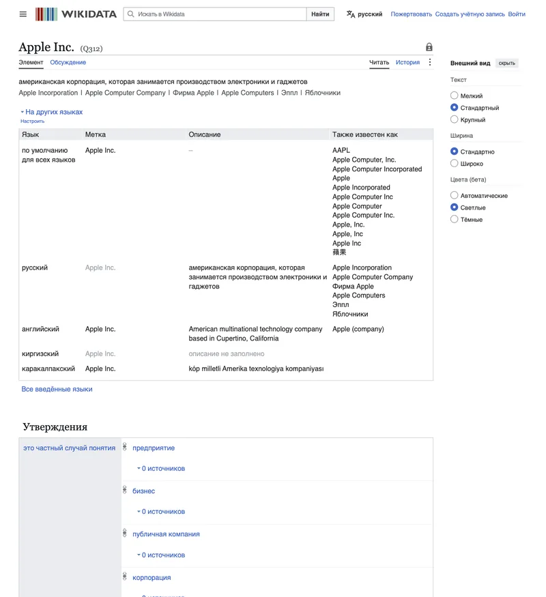Open Все введённые языки link
546x597 pixels.
pyautogui.click(x=57, y=389)
